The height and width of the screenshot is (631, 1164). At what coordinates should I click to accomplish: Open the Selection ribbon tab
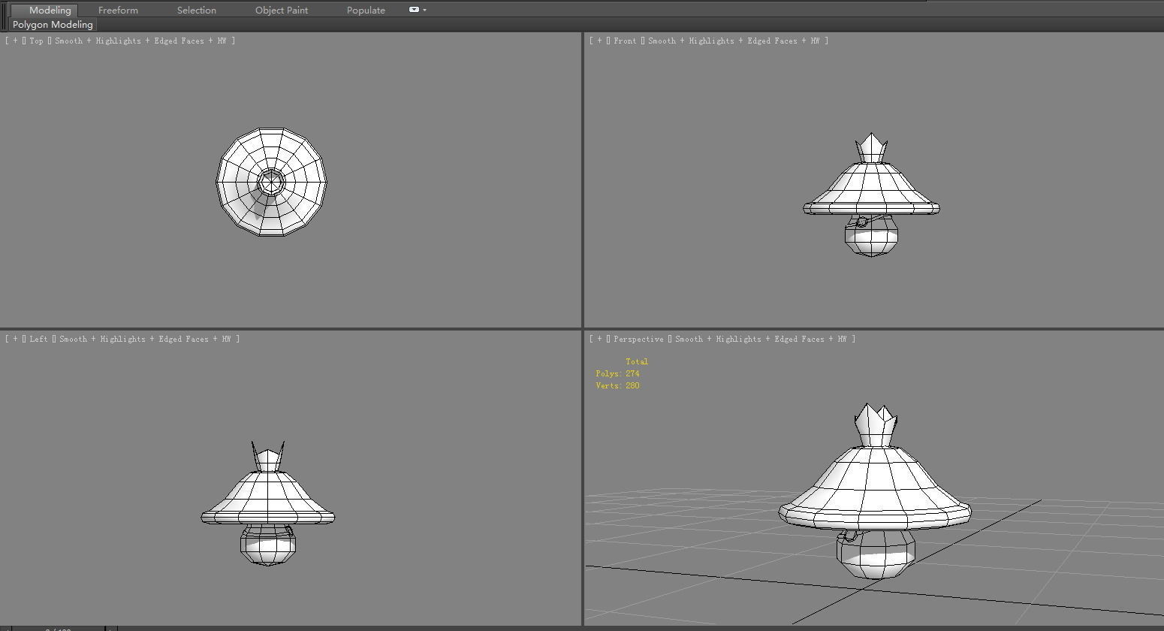[x=197, y=10]
